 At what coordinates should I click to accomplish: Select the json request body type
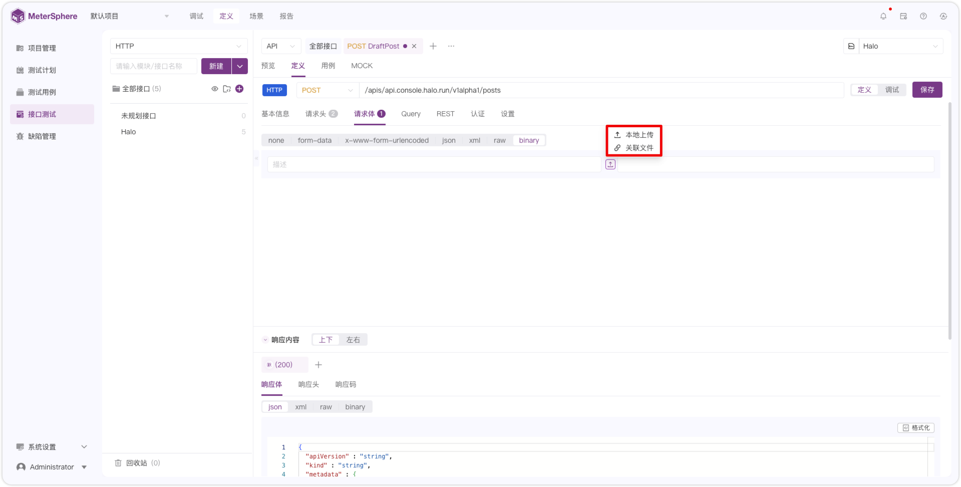[x=449, y=140]
